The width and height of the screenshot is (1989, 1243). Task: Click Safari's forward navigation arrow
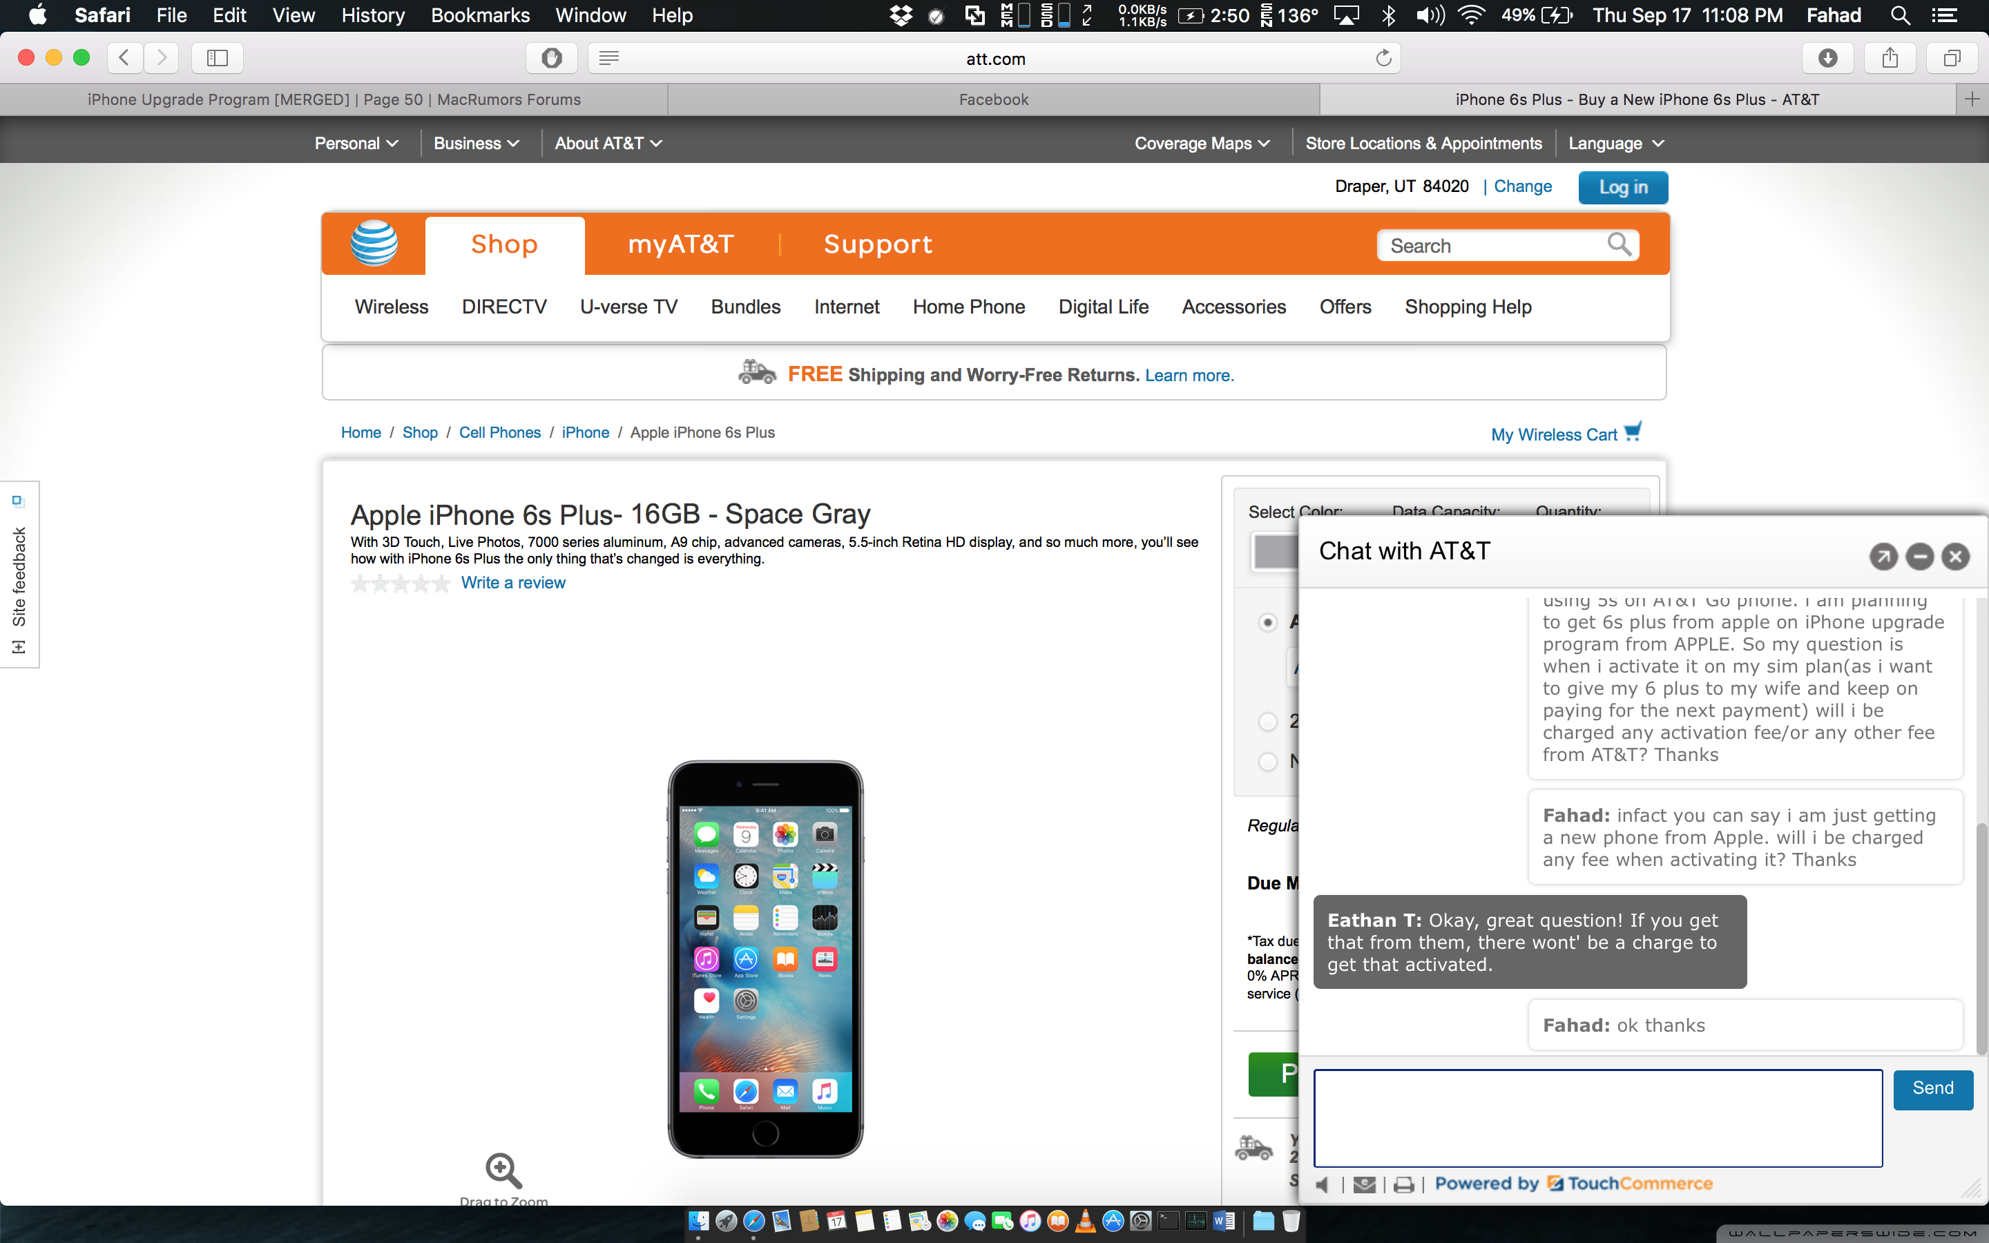[162, 57]
